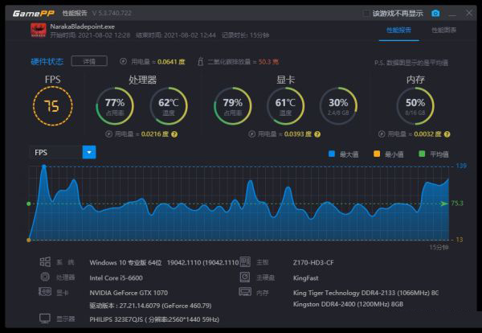The width and height of the screenshot is (482, 333).
Task: Click the 硬件状态 heading
Action: click(47, 62)
